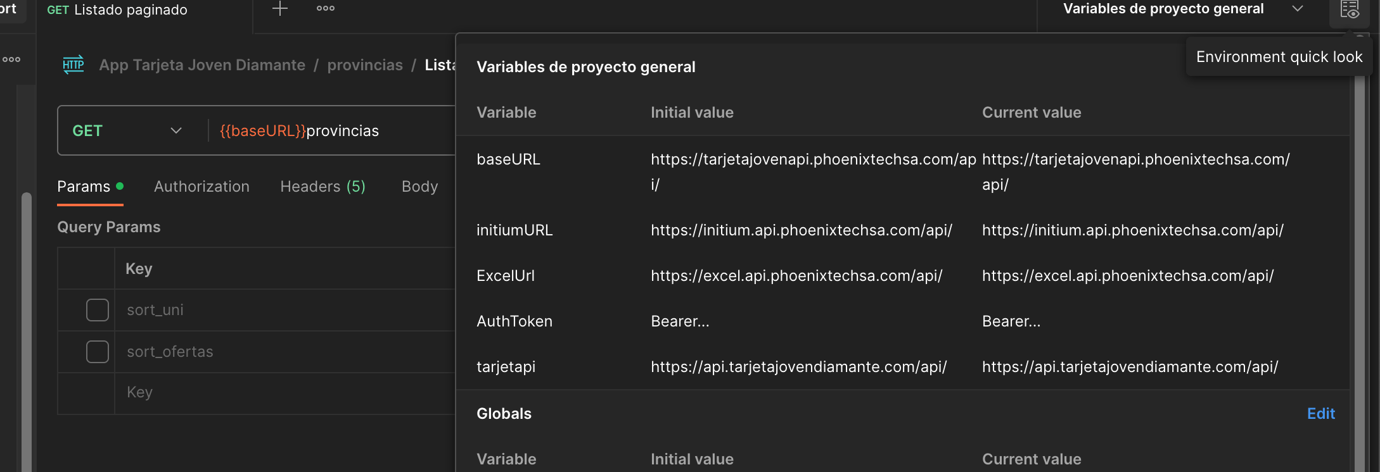1380x472 pixels.
Task: Open the left sidebar three-dots options
Action: coord(11,59)
